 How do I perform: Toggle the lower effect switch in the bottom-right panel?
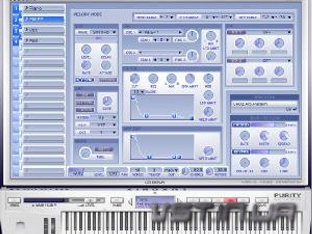[x=241, y=152]
